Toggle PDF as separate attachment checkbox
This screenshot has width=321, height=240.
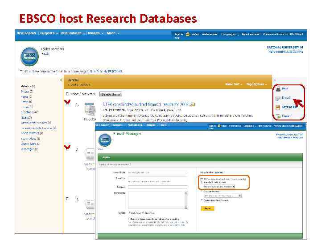coord(202,179)
